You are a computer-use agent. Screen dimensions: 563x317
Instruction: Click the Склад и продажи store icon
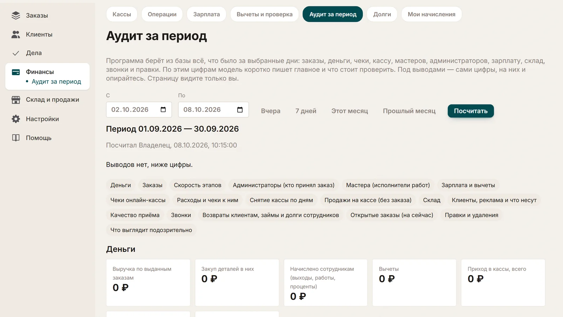coord(16,100)
